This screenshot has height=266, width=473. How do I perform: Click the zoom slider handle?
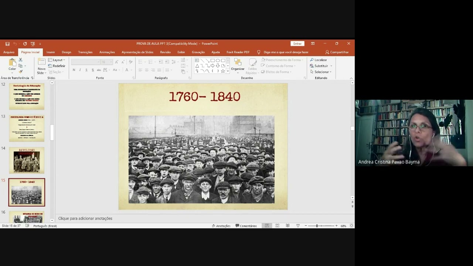[317, 226]
